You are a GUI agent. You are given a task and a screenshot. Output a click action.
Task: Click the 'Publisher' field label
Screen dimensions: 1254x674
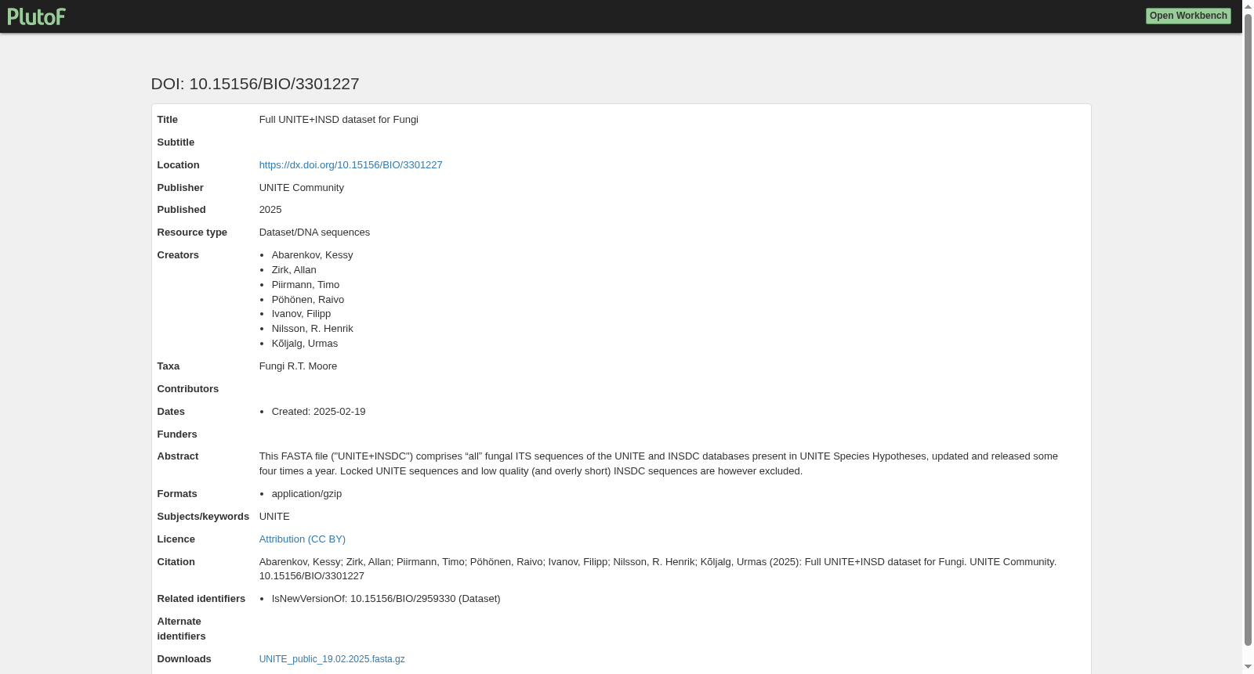pyautogui.click(x=180, y=188)
